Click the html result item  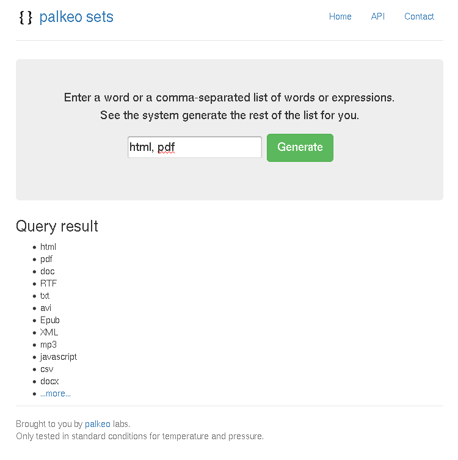48,247
